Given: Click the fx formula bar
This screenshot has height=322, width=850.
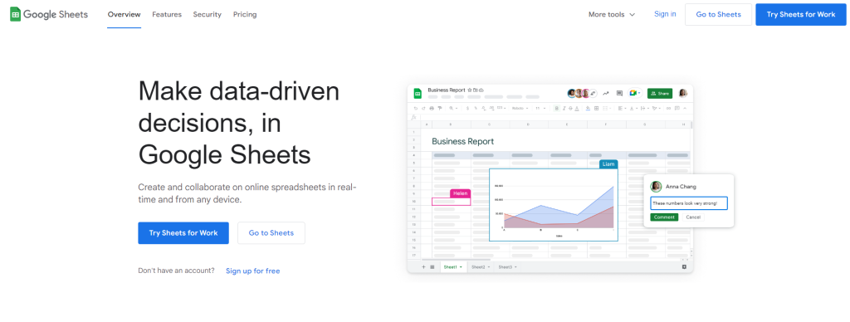Looking at the screenshot, I should pos(550,117).
